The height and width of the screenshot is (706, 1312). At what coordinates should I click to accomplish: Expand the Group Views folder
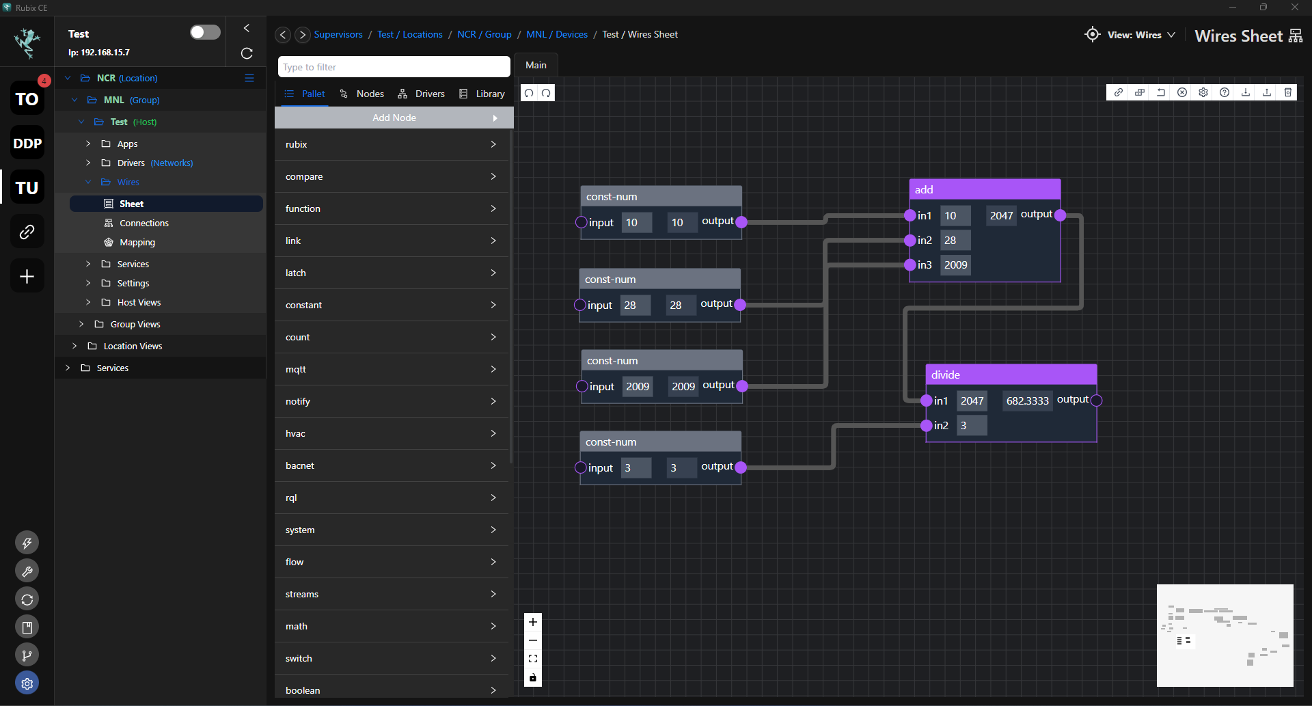point(81,324)
